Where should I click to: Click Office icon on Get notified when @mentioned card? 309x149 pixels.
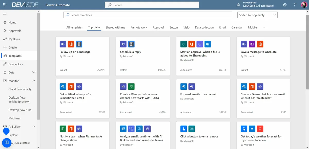tap(71, 87)
